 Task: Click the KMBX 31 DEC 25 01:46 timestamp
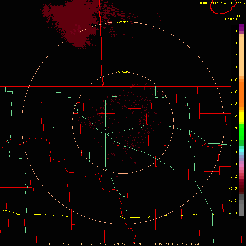[177, 244]
